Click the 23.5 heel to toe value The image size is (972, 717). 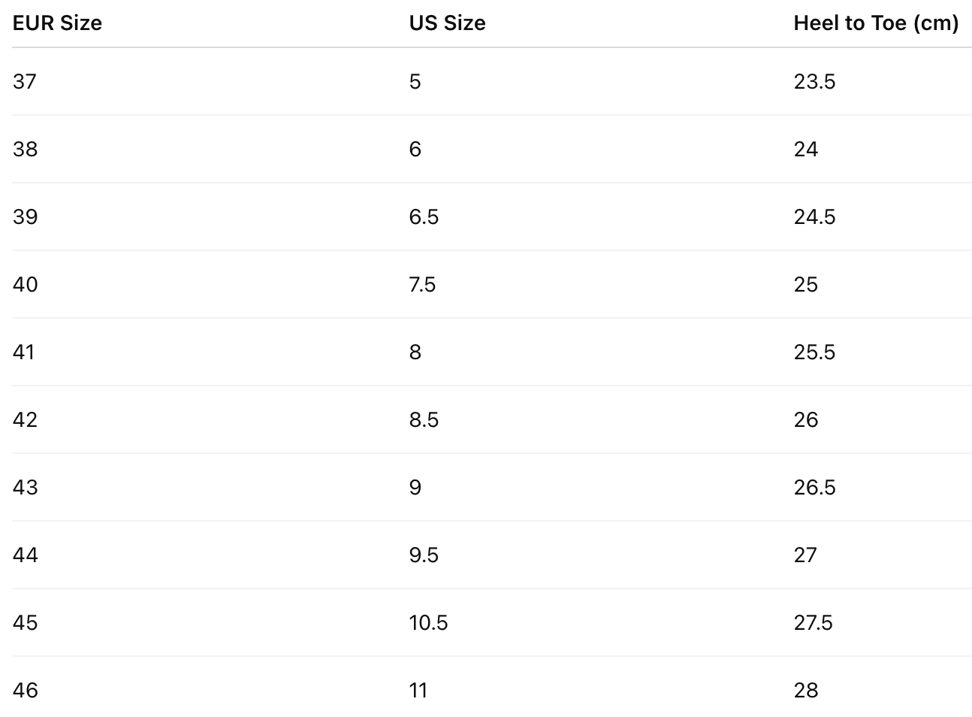click(814, 81)
